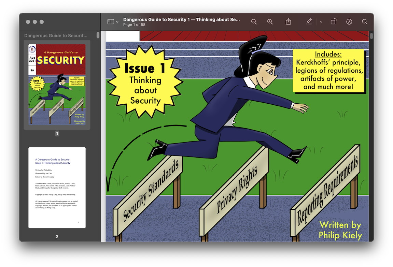
Task: Click the Zoom Out magnifier icon
Action: pos(254,22)
